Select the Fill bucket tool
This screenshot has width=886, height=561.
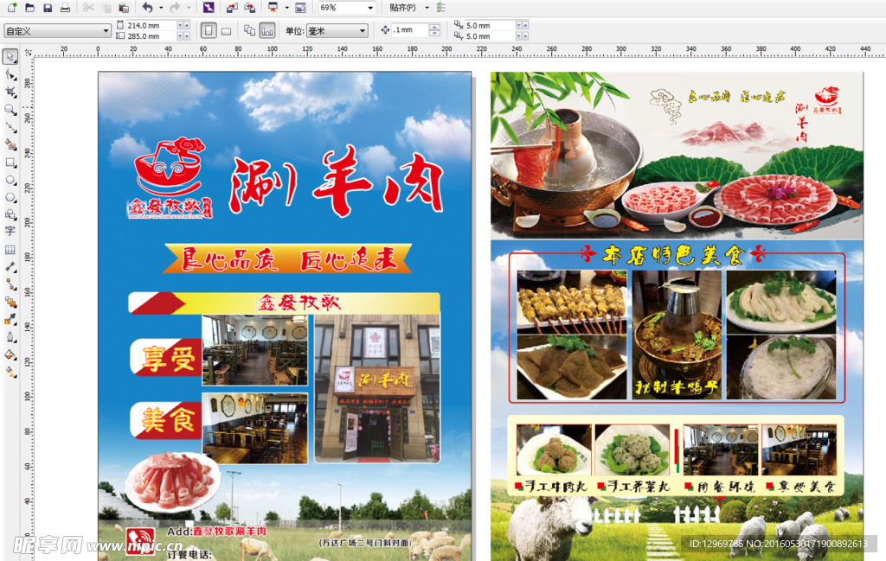[10, 354]
